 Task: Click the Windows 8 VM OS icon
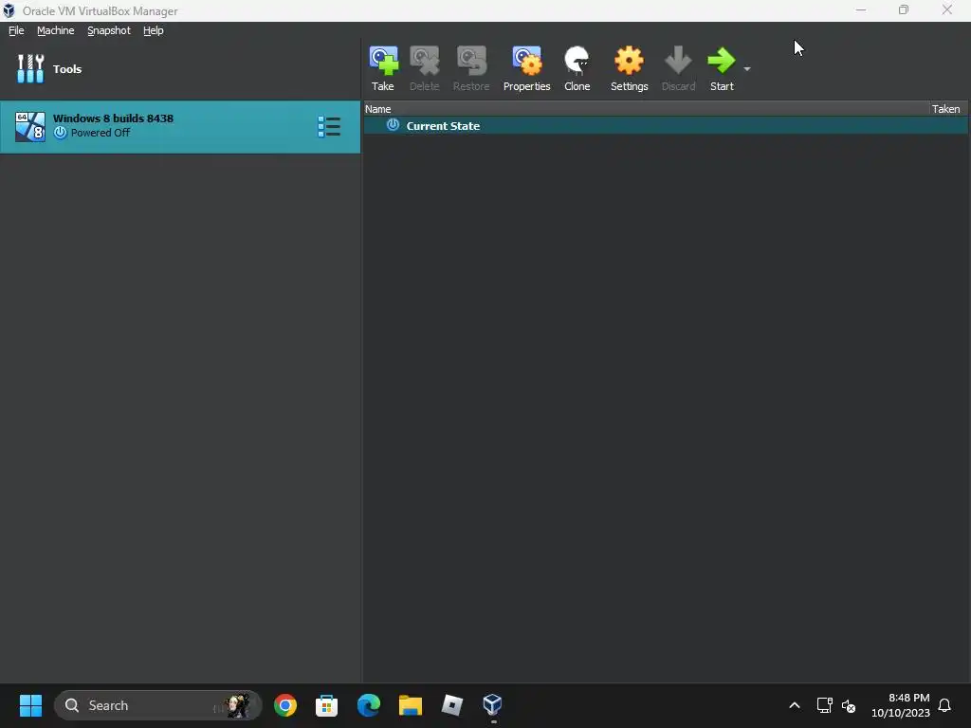(29, 126)
